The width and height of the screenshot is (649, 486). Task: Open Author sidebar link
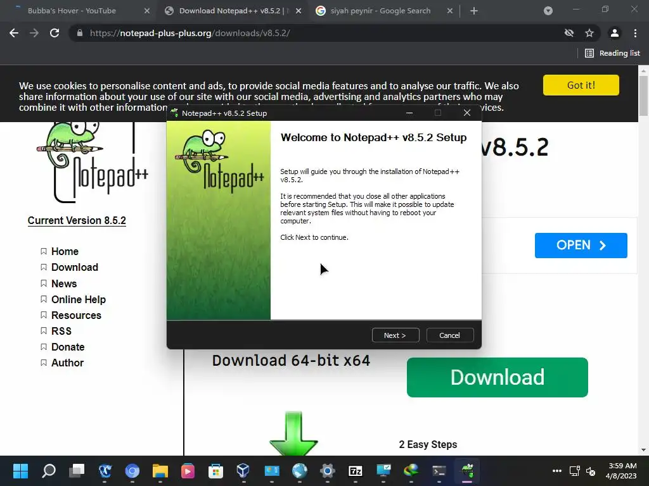coord(67,363)
